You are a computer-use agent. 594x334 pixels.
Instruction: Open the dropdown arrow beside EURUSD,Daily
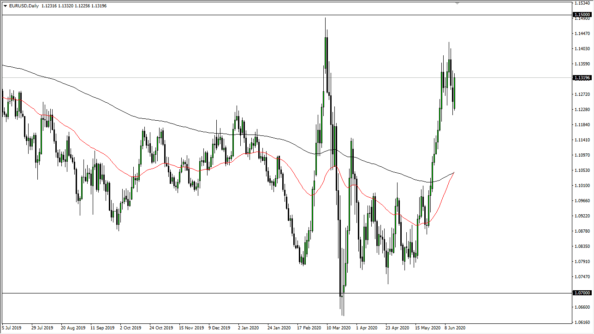tap(5, 6)
